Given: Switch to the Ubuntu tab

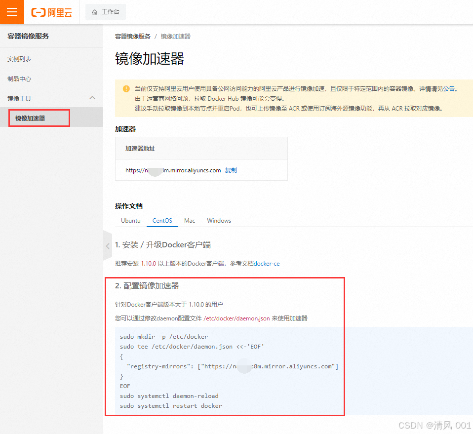Looking at the screenshot, I should click(x=131, y=221).
